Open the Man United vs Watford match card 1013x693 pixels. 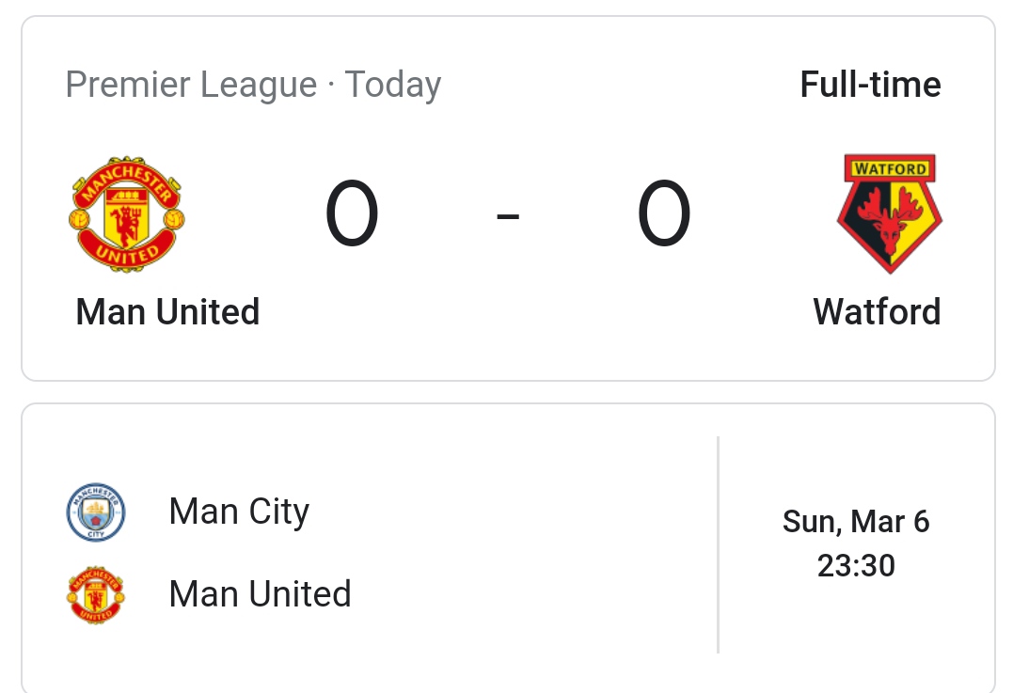point(509,198)
